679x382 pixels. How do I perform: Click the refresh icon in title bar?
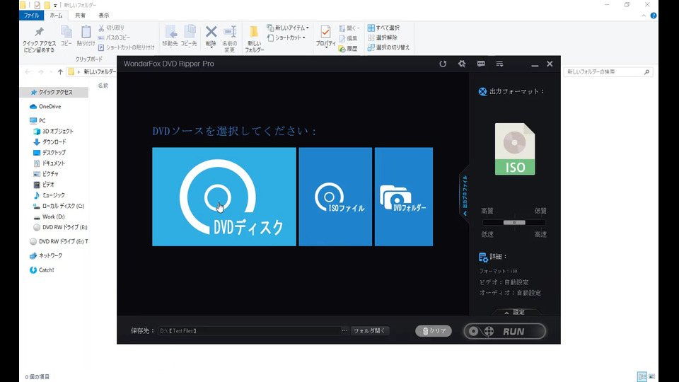[x=443, y=64]
